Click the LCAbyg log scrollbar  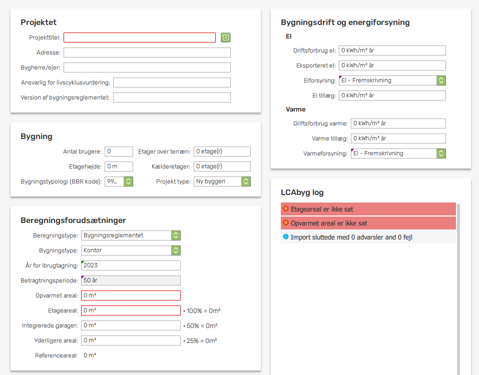tap(458, 289)
